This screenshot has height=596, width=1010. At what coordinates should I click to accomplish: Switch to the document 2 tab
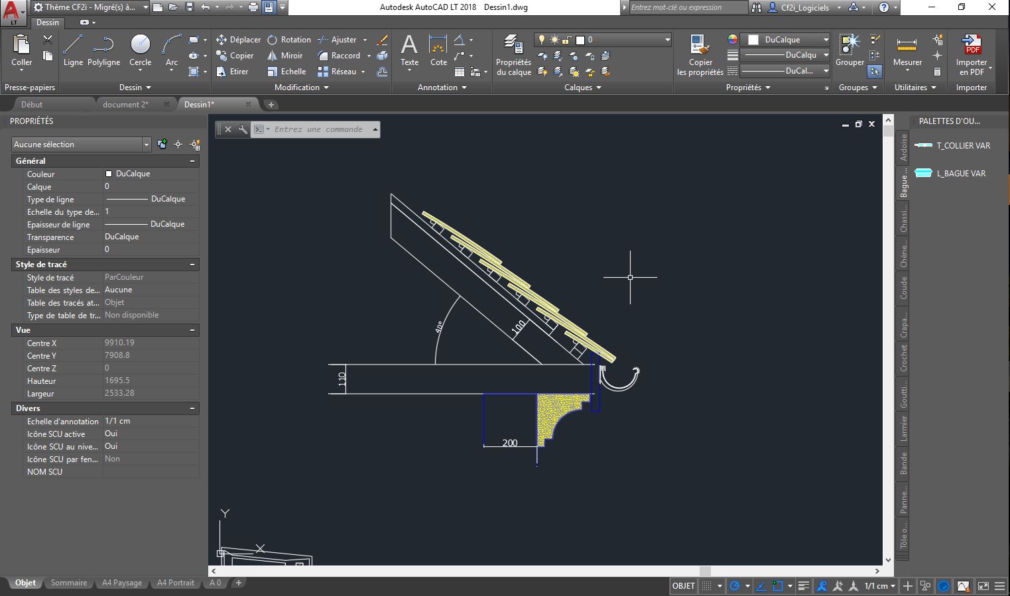131,104
